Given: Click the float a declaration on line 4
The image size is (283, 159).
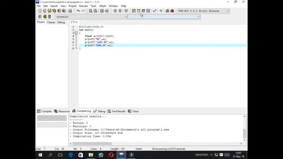Looking at the screenshot, I should coord(99,36).
